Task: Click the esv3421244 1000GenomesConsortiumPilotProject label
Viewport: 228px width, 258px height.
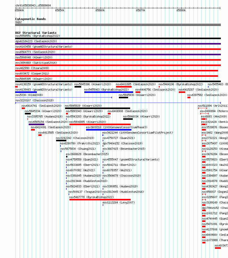Action: click(138, 133)
